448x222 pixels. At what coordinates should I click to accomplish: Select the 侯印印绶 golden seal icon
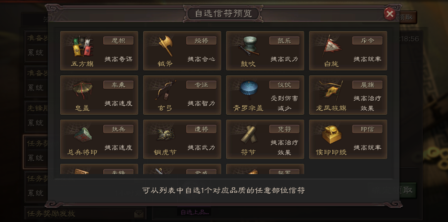332,134
